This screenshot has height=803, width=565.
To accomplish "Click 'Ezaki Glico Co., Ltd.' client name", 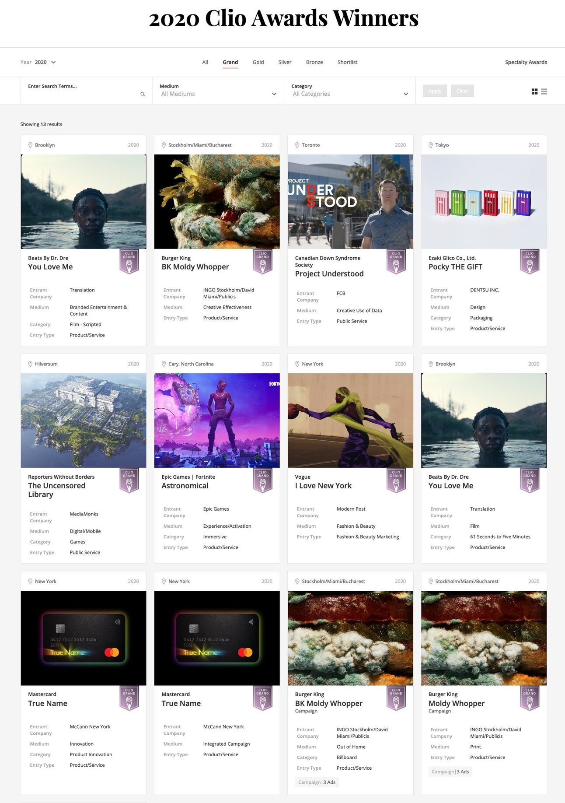I will (452, 258).
